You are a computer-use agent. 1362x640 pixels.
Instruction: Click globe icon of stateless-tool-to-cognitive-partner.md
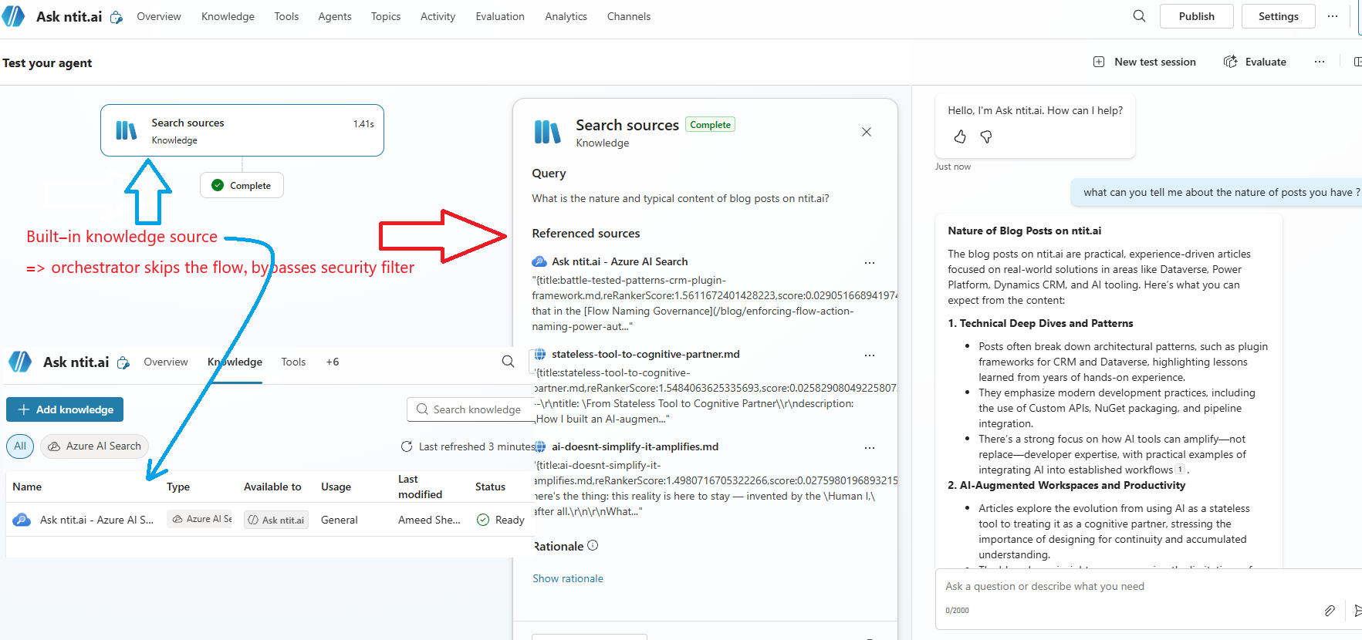pos(540,354)
